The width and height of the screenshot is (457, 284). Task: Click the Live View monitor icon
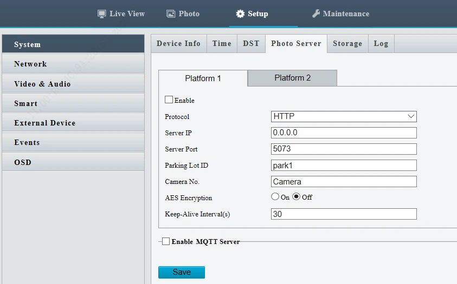pos(101,14)
